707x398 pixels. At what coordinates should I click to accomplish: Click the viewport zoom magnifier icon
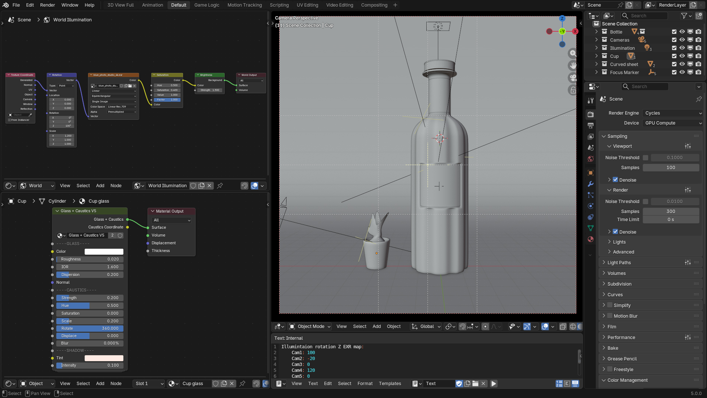573,53
